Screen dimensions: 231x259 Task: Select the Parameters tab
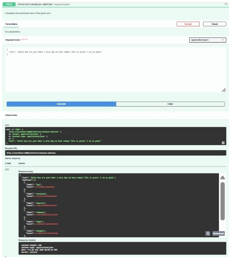coord(11,24)
